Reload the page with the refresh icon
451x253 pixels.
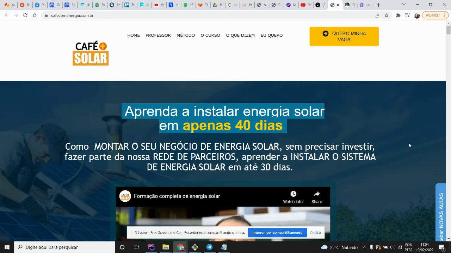pos(25,15)
